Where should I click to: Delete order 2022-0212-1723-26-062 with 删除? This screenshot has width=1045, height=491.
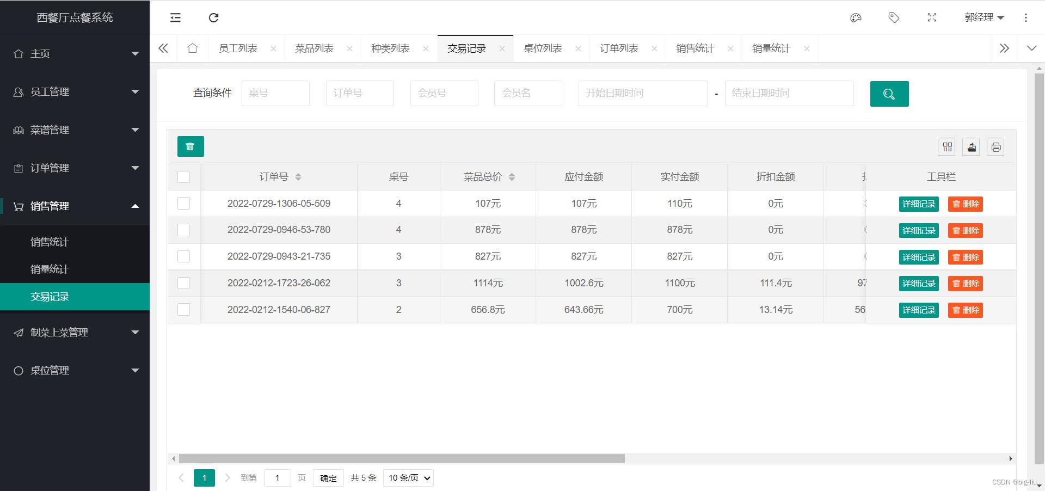(x=966, y=284)
